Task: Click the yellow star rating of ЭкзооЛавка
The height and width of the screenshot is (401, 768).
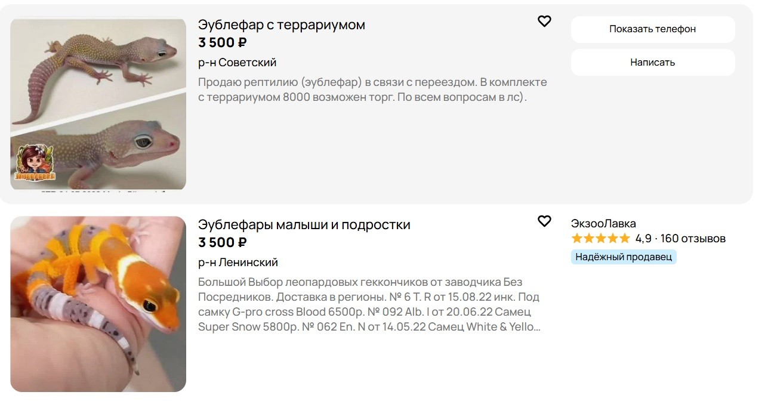Action: (600, 239)
